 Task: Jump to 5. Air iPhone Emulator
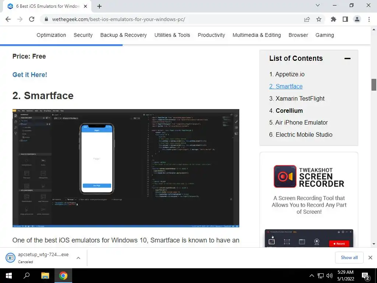point(298,122)
